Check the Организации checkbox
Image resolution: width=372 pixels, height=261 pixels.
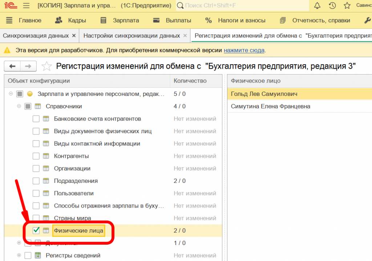click(x=36, y=168)
